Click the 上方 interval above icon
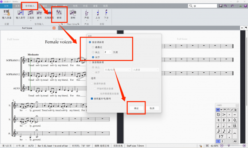 (x=98, y=14)
